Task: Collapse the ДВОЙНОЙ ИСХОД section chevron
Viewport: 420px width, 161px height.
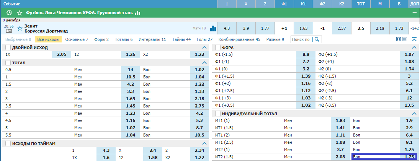Action: tap(204, 47)
